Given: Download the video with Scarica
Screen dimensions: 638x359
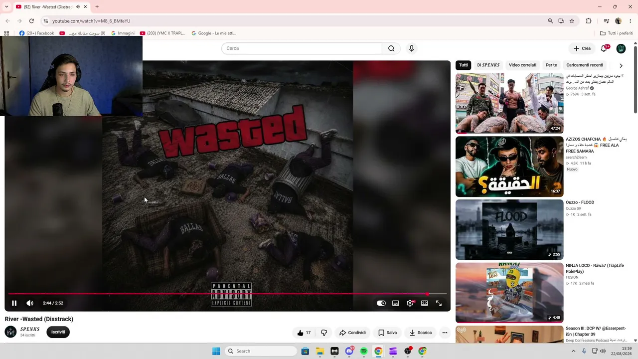Looking at the screenshot, I should click(420, 333).
